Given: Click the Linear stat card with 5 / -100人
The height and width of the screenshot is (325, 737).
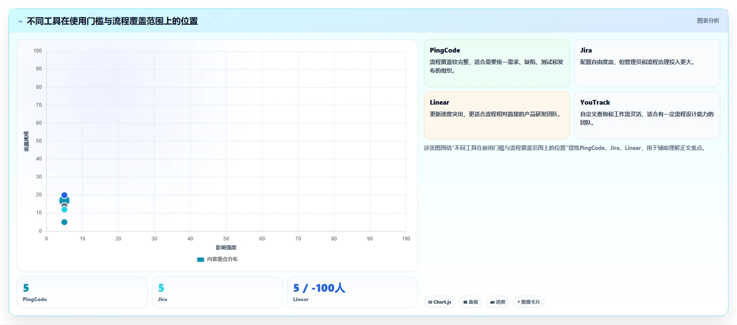Looking at the screenshot, I should coord(352,292).
